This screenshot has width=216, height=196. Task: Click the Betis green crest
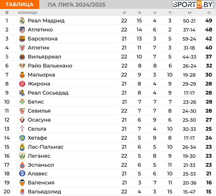pyautogui.click(x=22, y=102)
